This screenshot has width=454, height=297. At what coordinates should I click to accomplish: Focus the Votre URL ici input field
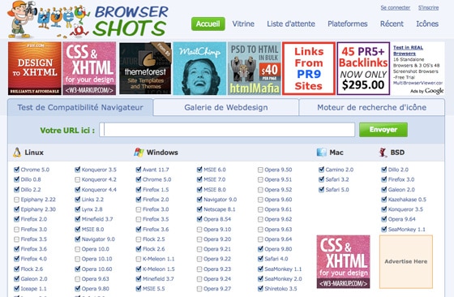click(227, 130)
